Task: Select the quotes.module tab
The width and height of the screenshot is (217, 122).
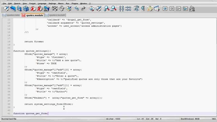Action: point(33,15)
